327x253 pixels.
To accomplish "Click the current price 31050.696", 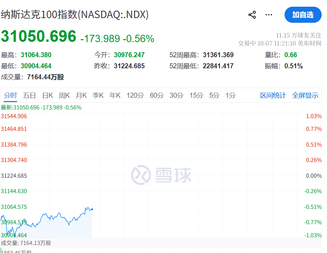I will tap(38, 36).
